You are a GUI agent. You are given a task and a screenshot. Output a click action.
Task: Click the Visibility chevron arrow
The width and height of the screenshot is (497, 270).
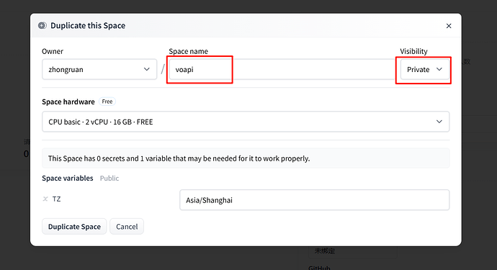pyautogui.click(x=439, y=69)
